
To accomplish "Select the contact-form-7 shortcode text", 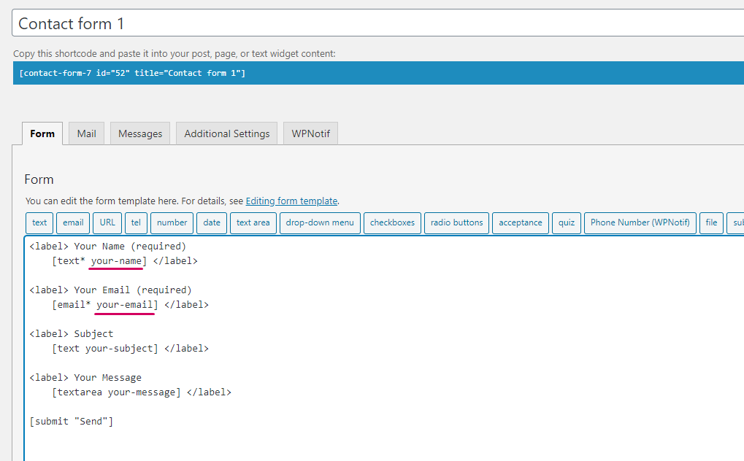I will tap(132, 74).
